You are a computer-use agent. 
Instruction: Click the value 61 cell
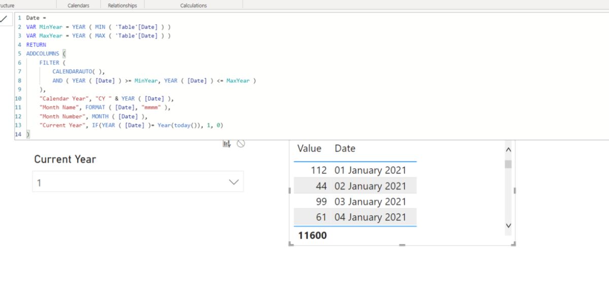[x=321, y=217]
